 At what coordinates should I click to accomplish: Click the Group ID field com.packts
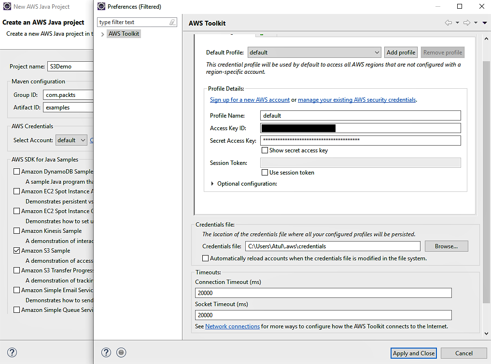click(68, 95)
